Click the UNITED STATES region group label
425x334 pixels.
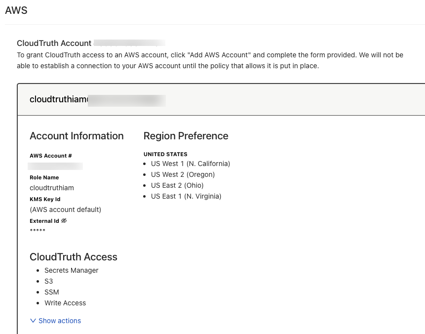(165, 154)
